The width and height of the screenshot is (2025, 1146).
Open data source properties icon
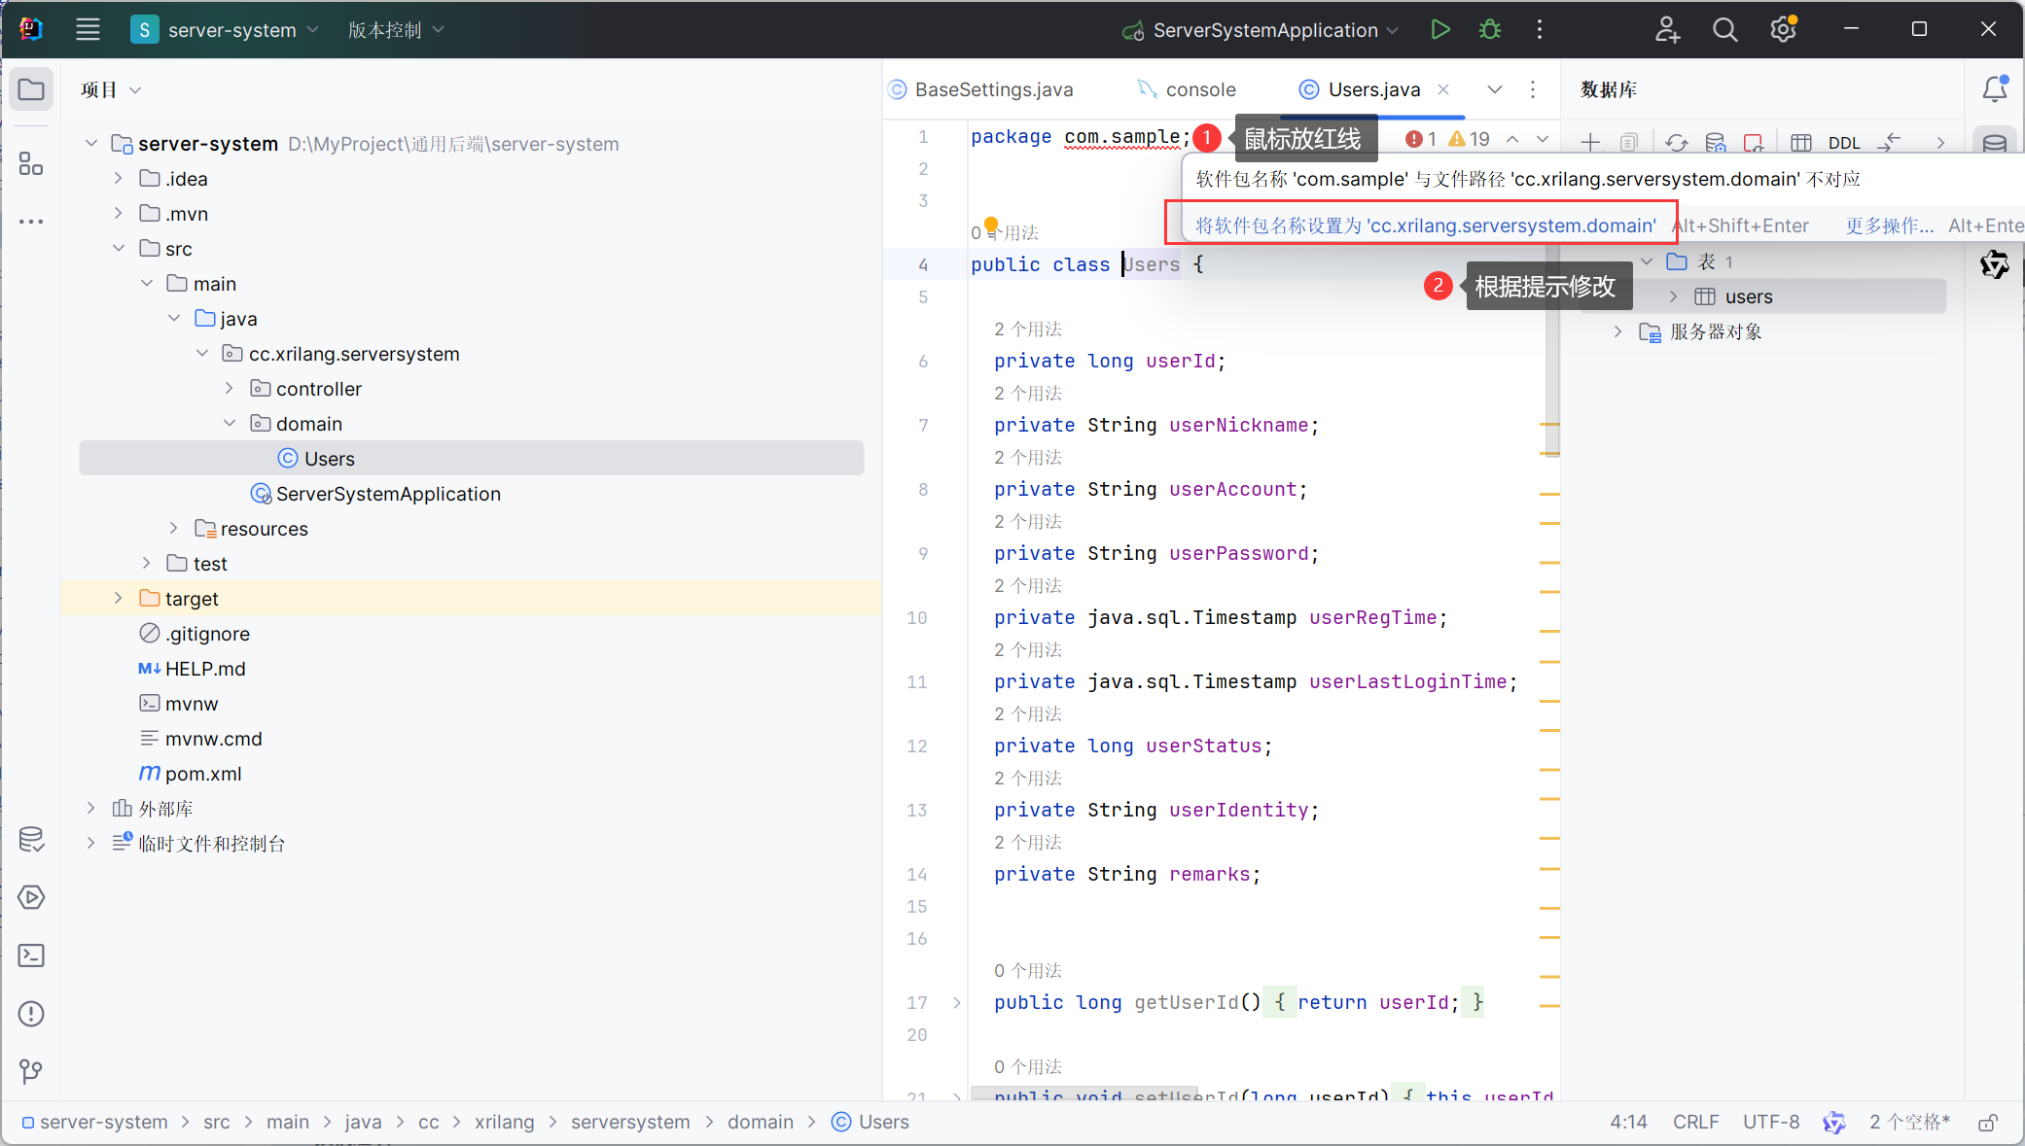1716,143
